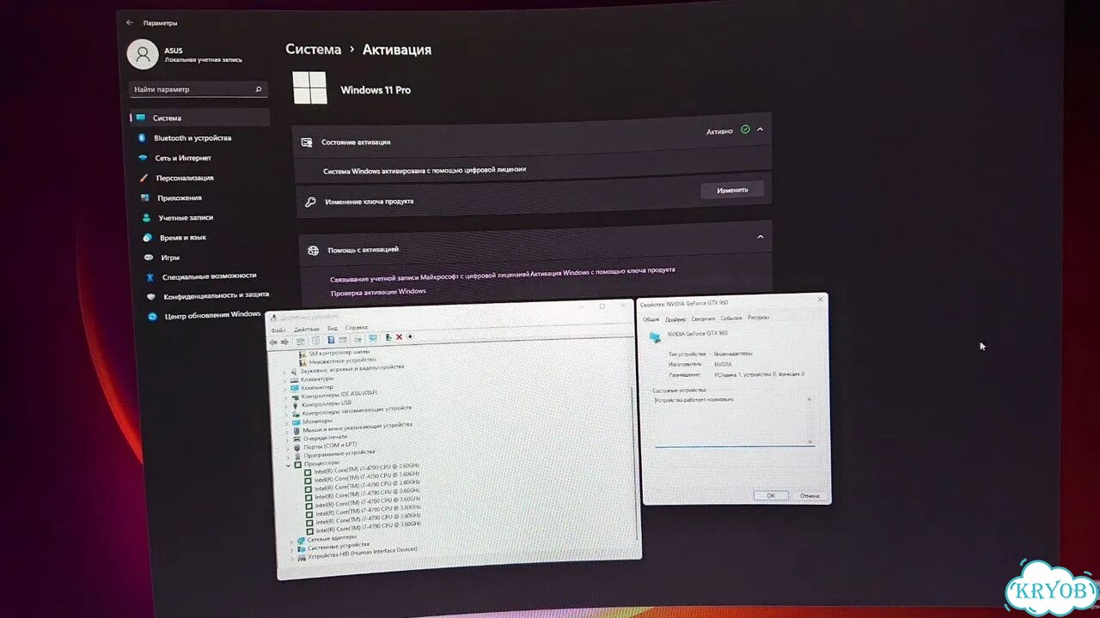The image size is (1100, 618).
Task: Click the Учетные записи person icon
Action: click(x=146, y=218)
